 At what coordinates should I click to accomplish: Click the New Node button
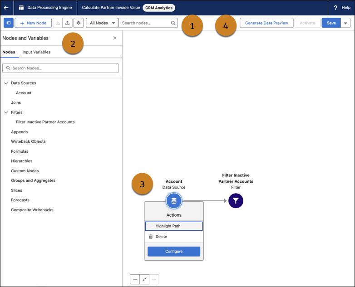[x=33, y=23]
